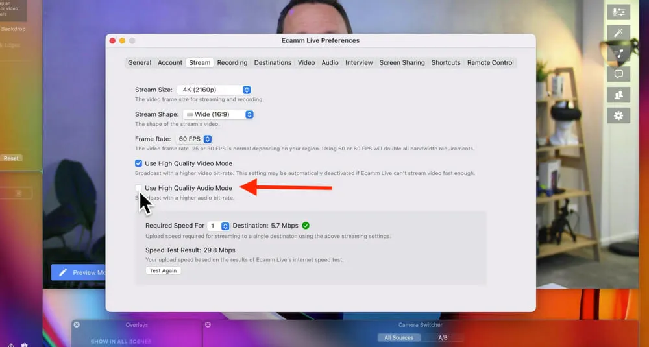Disable Use High Quality Video Mode
This screenshot has width=649, height=347.
[138, 163]
